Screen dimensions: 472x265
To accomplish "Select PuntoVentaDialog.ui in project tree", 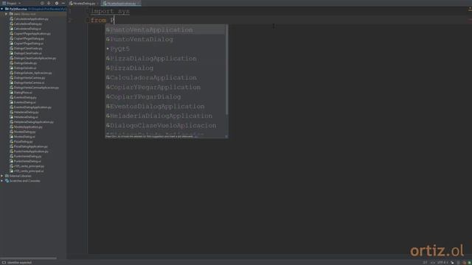I will pyautogui.click(x=27, y=161).
